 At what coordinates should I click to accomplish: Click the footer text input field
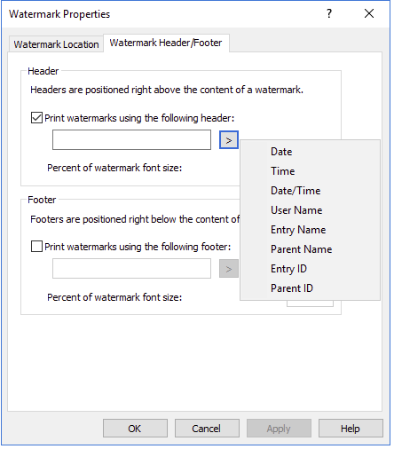point(131,269)
